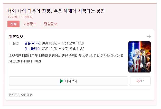Click the 2020.10.07 AT-X schedule text
The width and height of the screenshot is (161, 109).
point(63,43)
